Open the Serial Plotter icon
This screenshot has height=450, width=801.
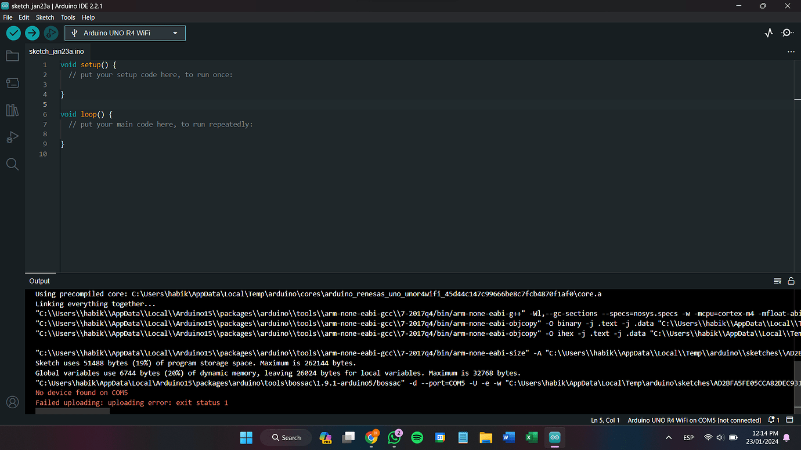(768, 33)
